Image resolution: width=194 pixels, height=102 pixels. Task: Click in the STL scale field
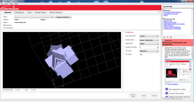click(x=149, y=54)
